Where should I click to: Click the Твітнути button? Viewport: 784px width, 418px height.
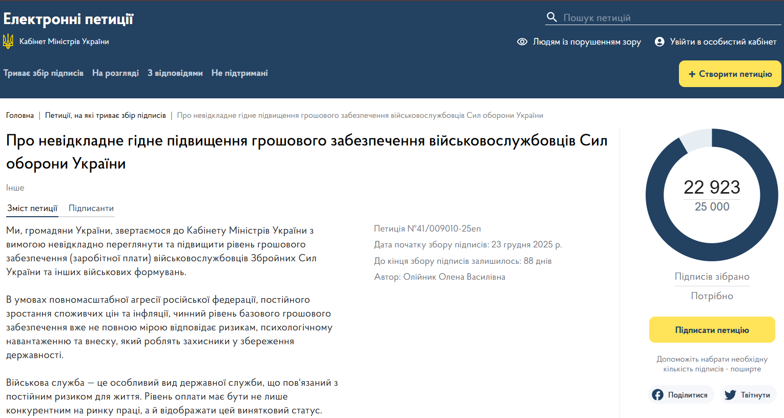pos(748,394)
